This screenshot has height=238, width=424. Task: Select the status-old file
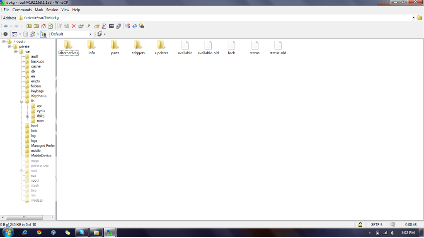pyautogui.click(x=278, y=48)
